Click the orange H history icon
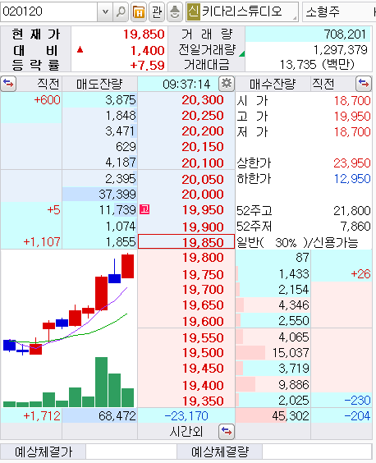Screen dimensions: 376x463 click(x=139, y=11)
